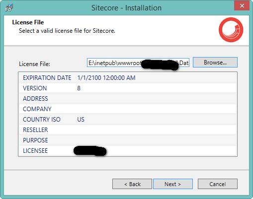Screen dimensions: 253x199
Task: Select the VERSION row
Action: point(128,88)
